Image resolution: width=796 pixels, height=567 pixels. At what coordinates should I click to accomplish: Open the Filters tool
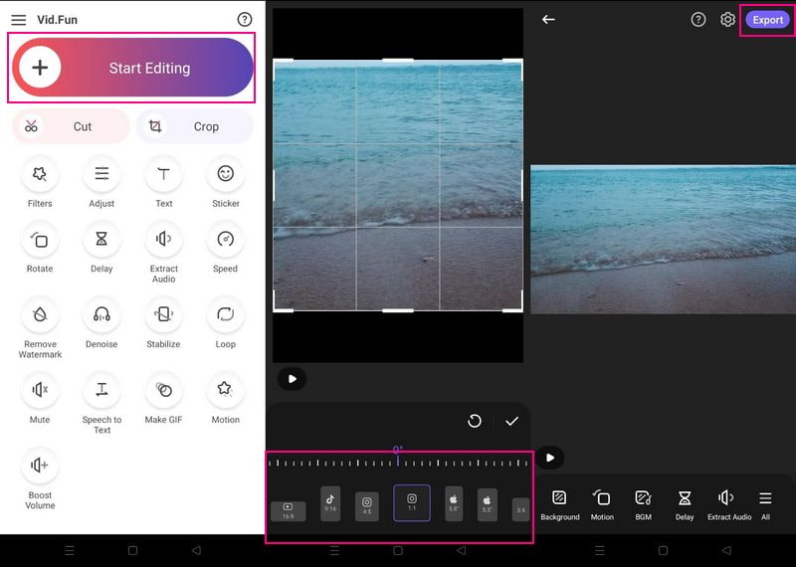point(40,175)
